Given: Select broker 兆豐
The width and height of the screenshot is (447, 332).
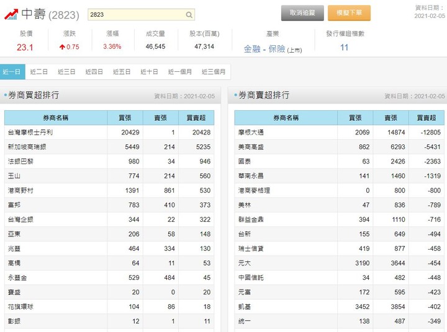Looking at the screenshot, I should 14,248.
